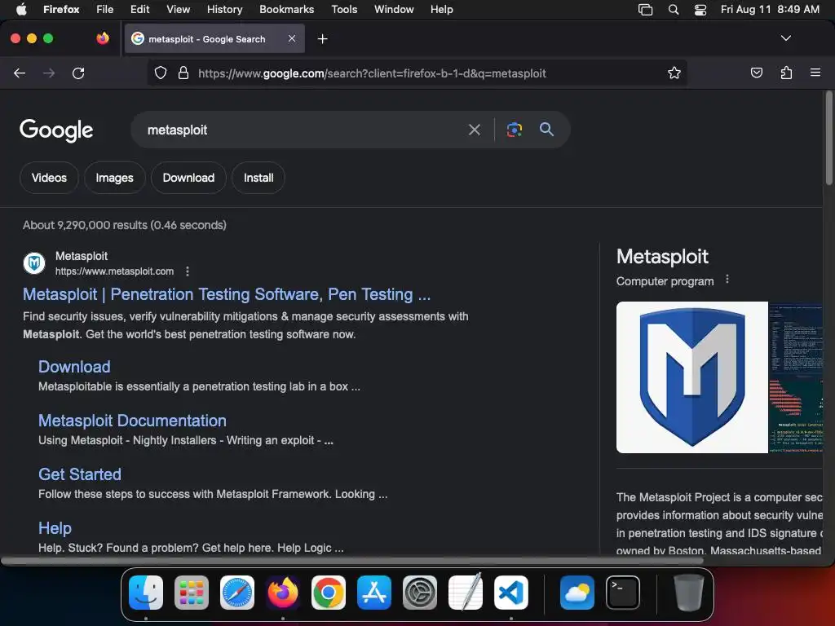835x626 pixels.
Task: Open the Download sitelink
Action: (74, 367)
